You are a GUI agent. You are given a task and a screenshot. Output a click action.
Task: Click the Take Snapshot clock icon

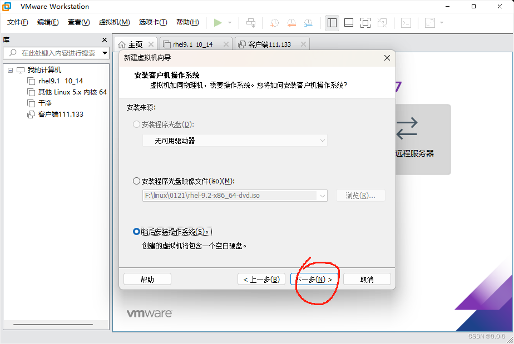tap(274, 23)
